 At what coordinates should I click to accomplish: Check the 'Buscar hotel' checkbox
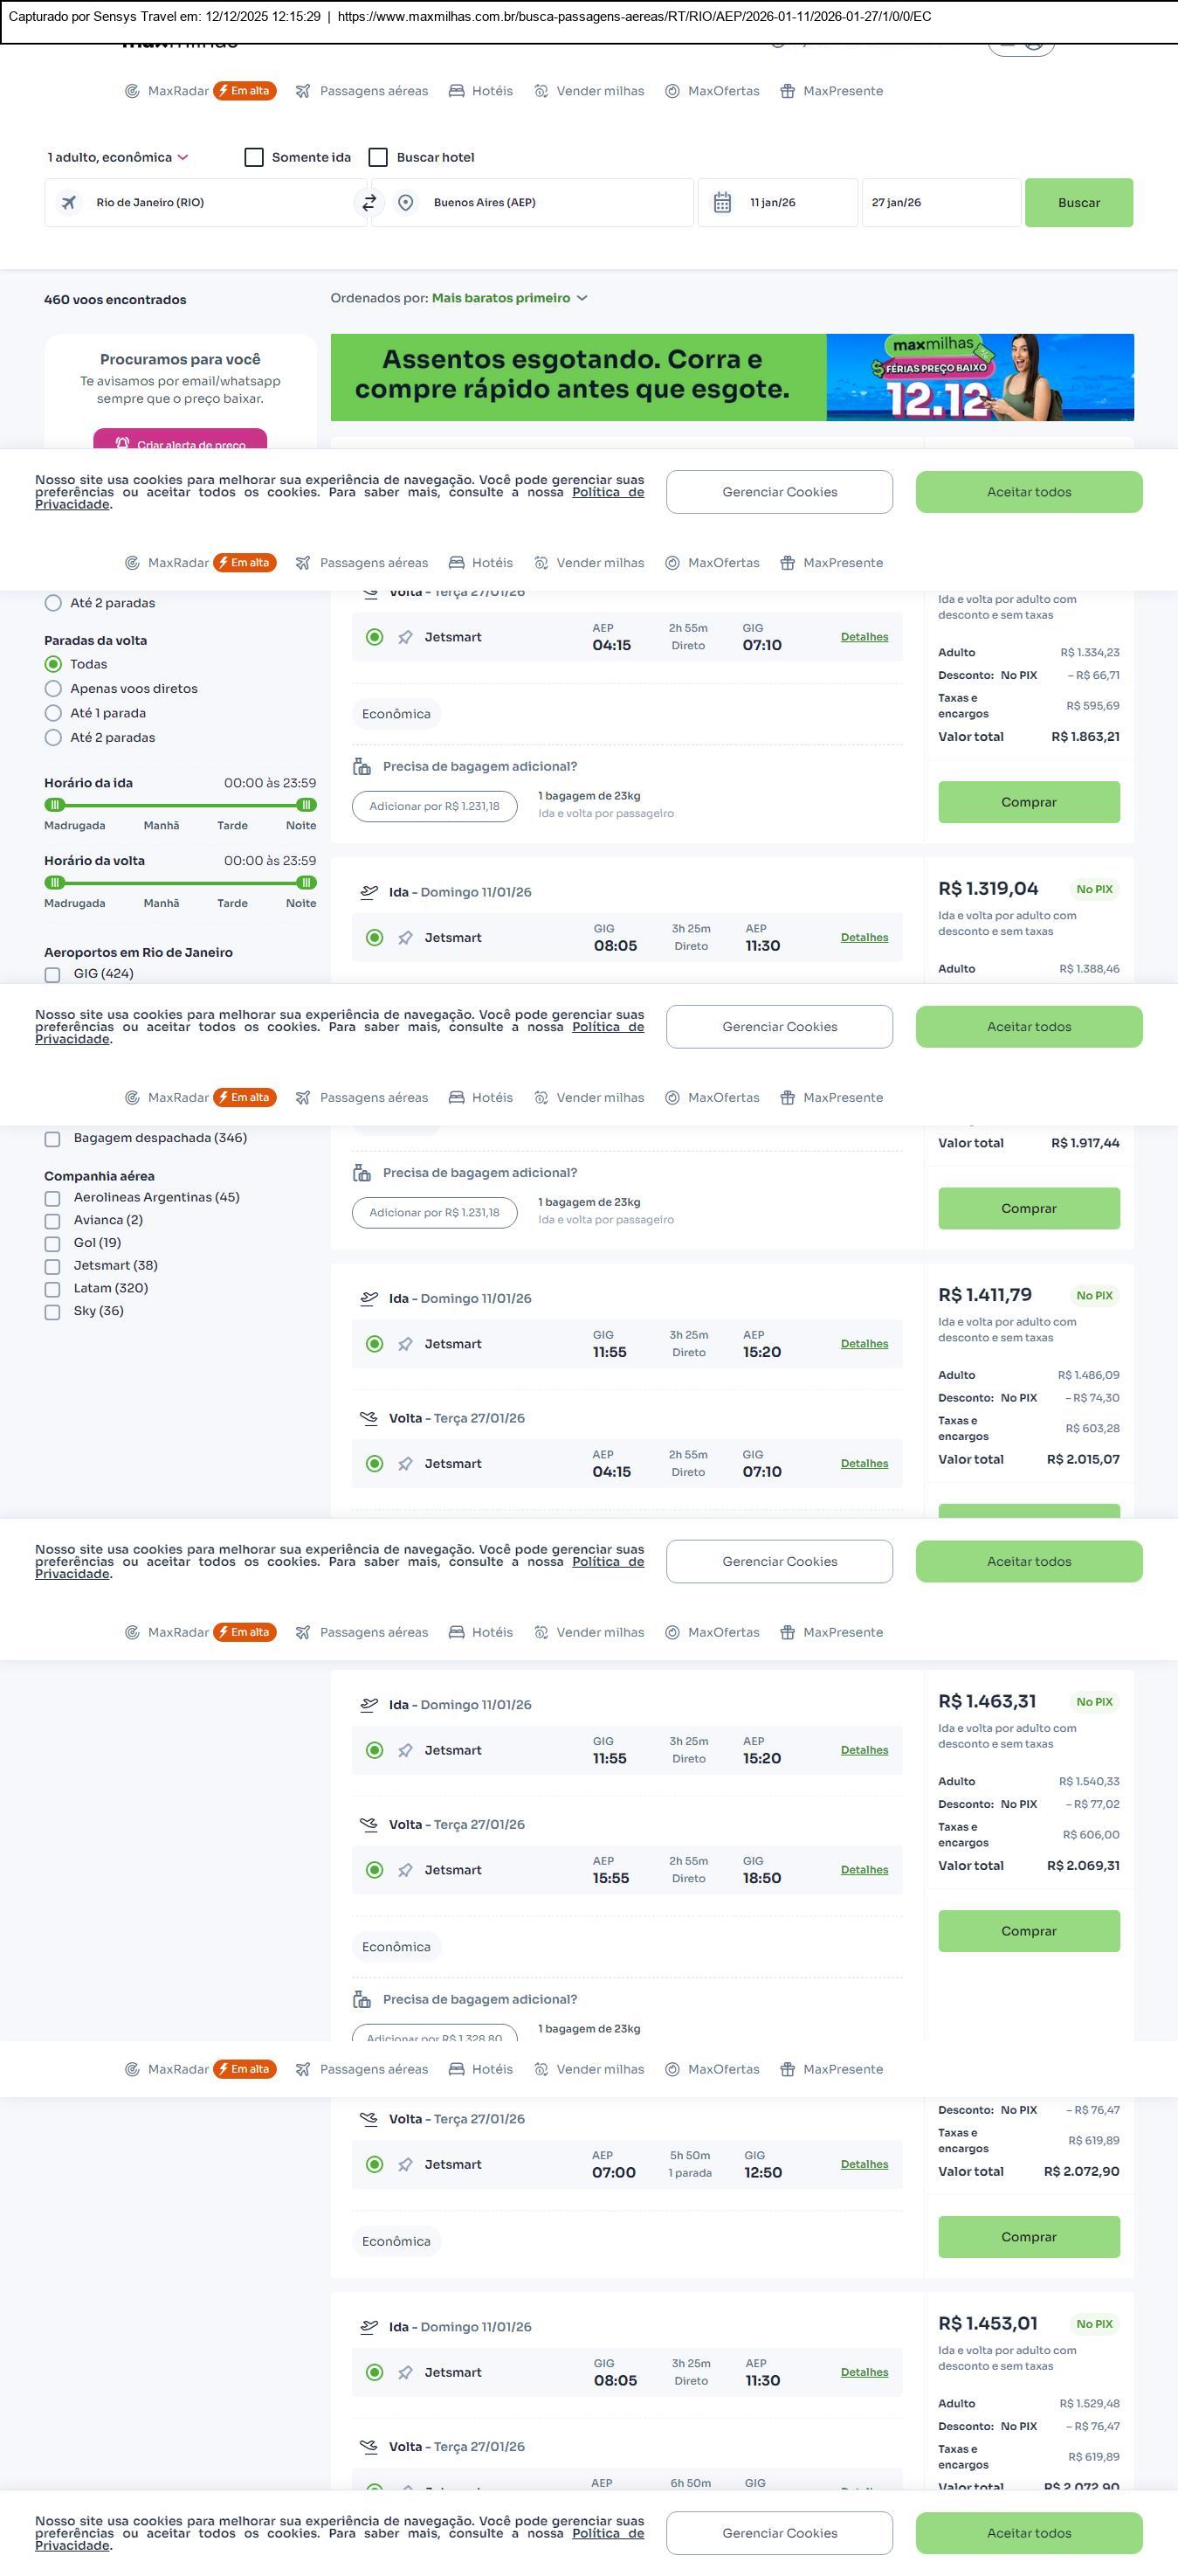(x=378, y=158)
